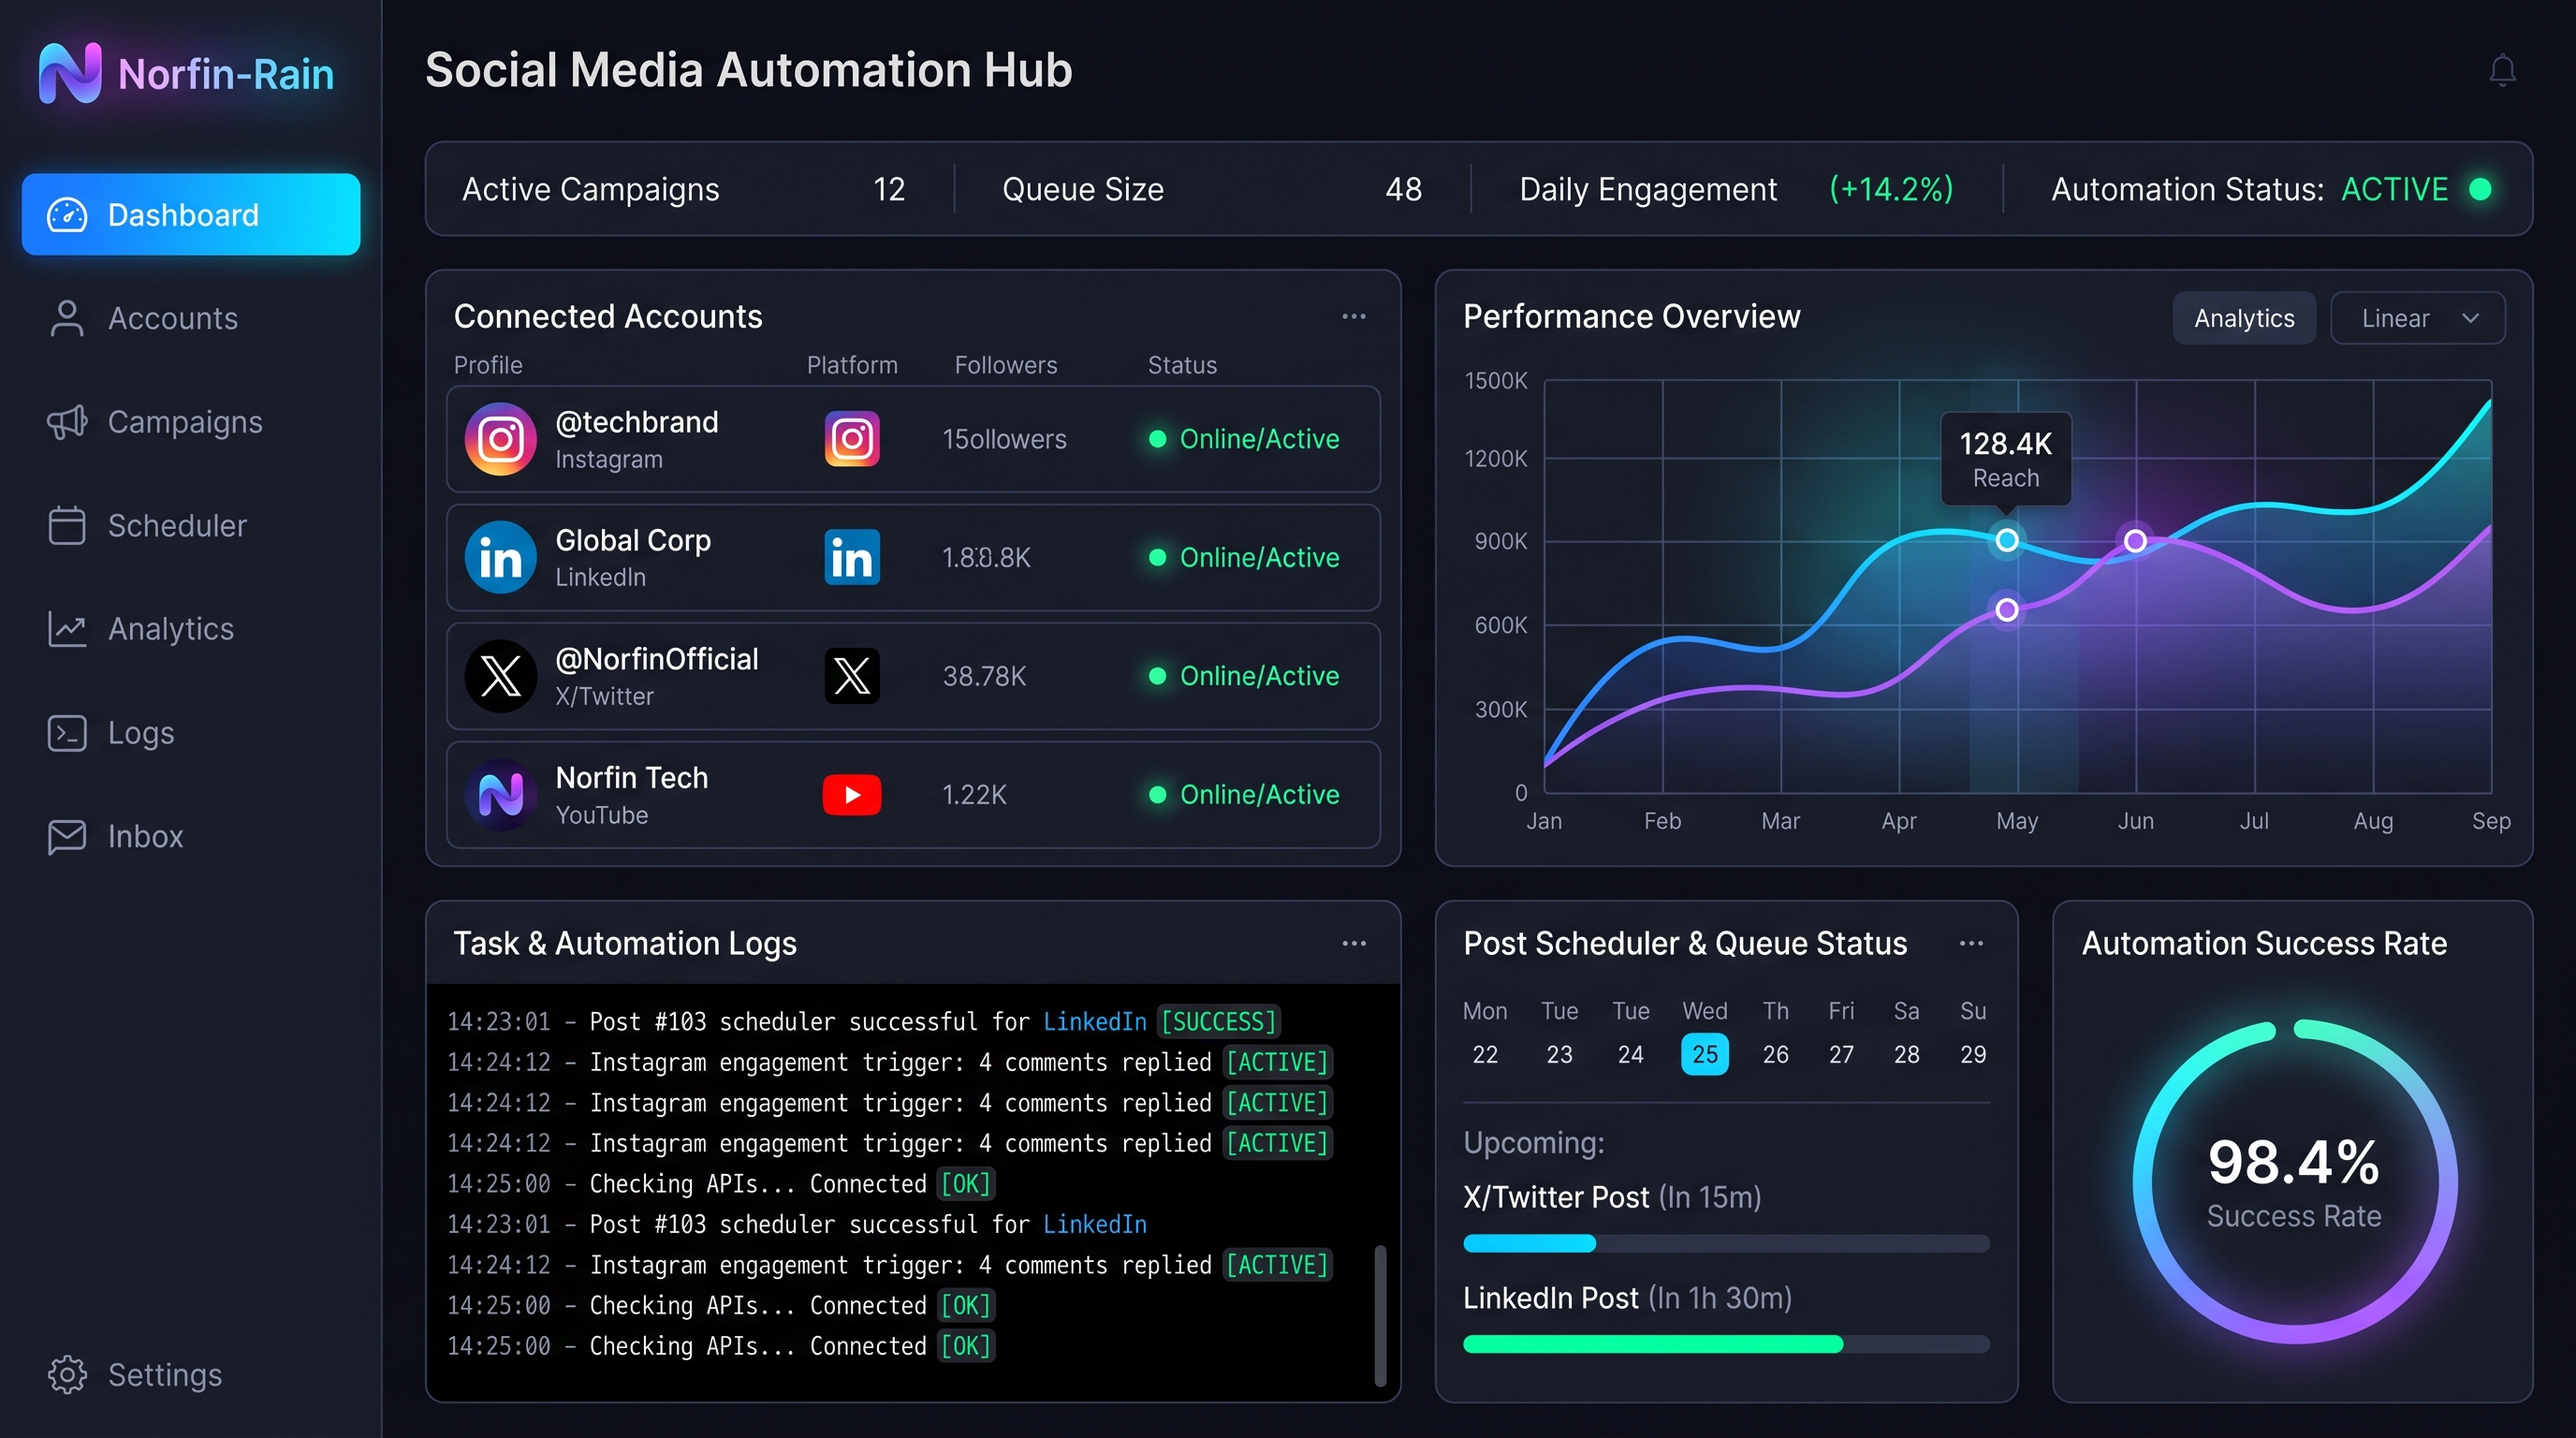Click the June data point on chart
This screenshot has height=1438, width=2576.
pyautogui.click(x=2135, y=541)
